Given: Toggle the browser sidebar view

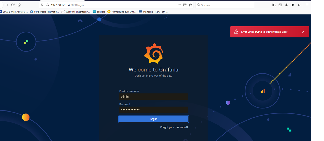Looking at the screenshot, I should 280,5.
